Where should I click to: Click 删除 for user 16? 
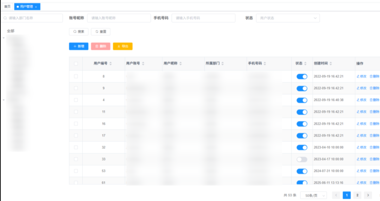pos(374,124)
